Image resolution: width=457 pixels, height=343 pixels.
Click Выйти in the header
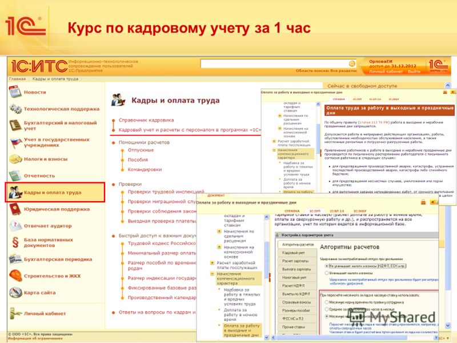click(414, 71)
